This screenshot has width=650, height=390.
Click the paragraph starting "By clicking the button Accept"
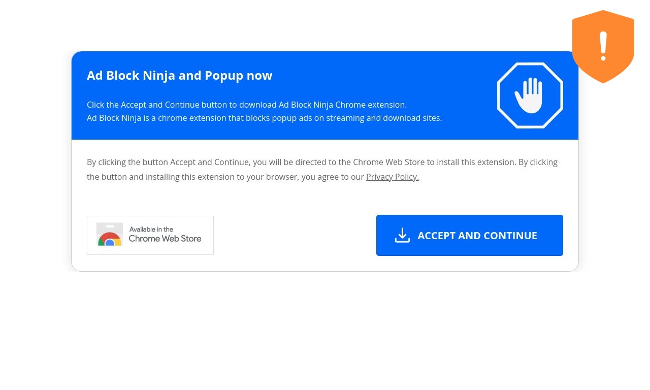322,170
